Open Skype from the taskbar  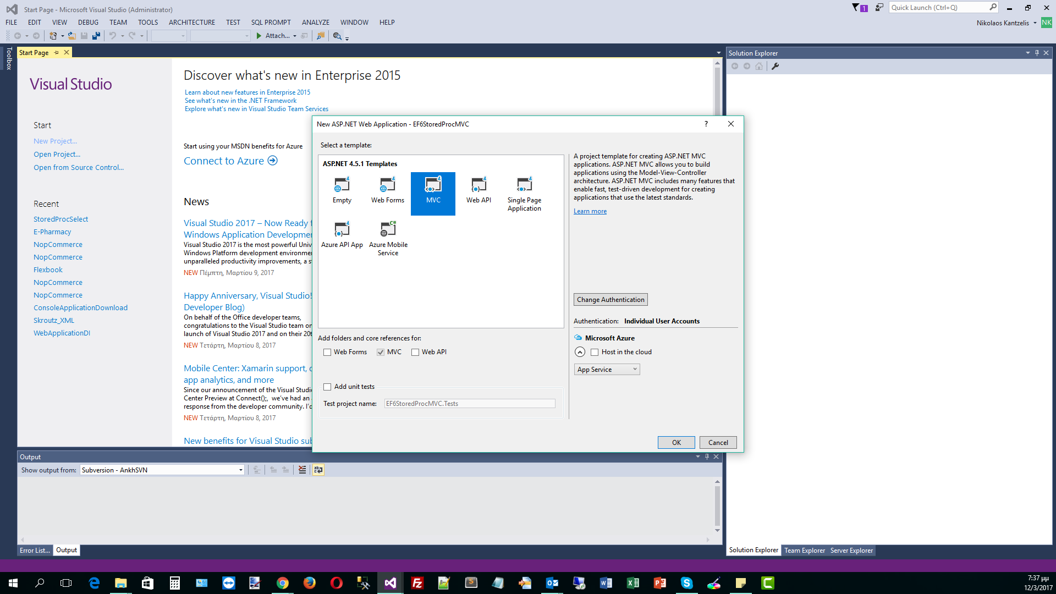(x=686, y=583)
